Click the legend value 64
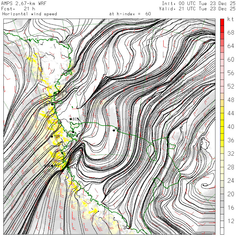 pos(231,46)
